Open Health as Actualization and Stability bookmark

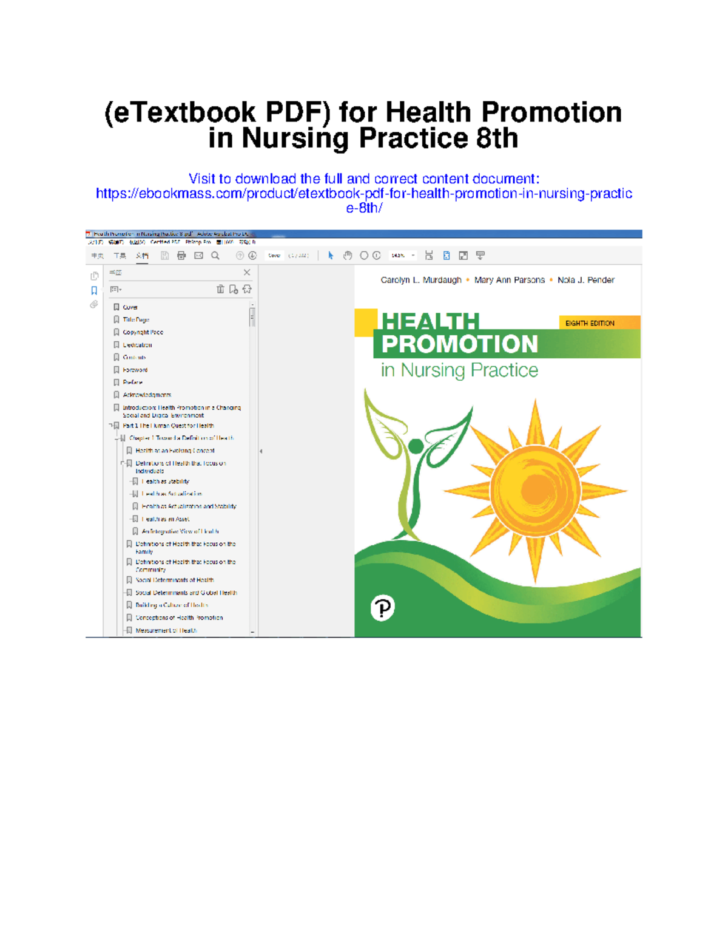coord(189,506)
